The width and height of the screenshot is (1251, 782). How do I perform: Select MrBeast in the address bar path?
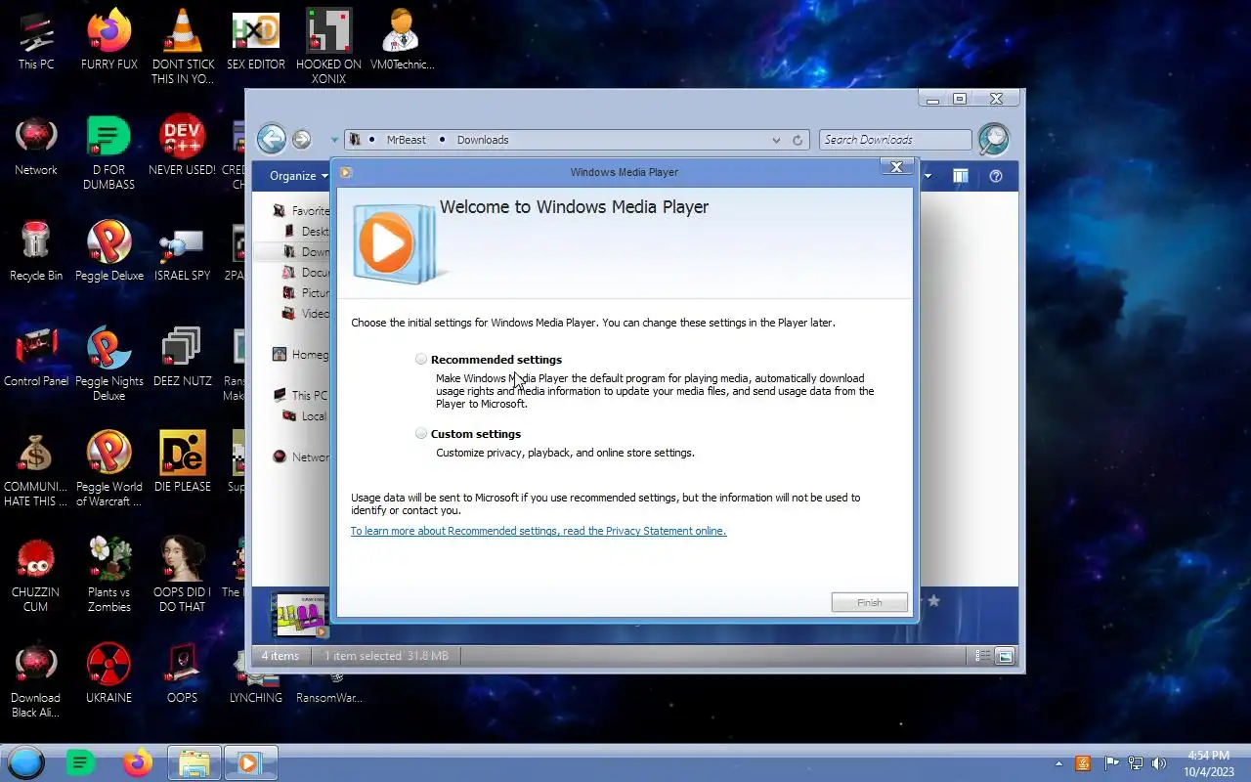406,140
